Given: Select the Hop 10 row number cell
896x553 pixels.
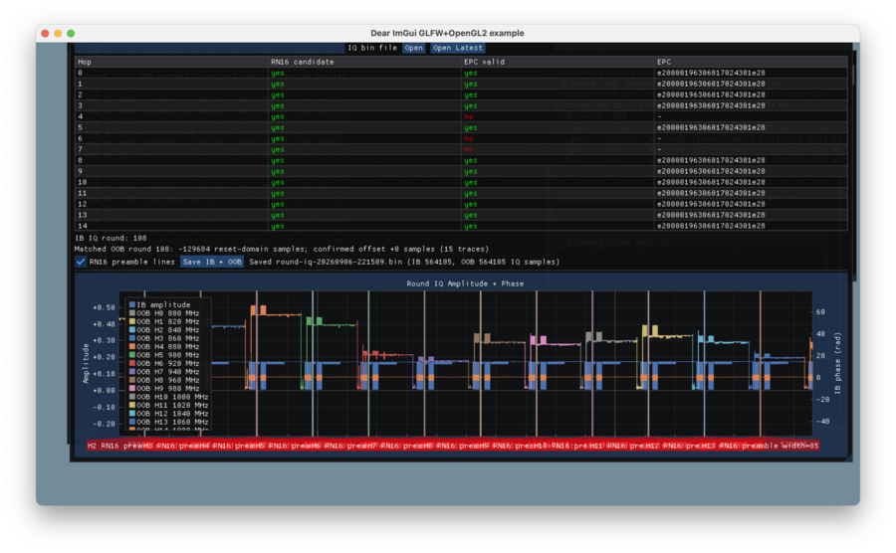Looking at the screenshot, I should (x=83, y=183).
